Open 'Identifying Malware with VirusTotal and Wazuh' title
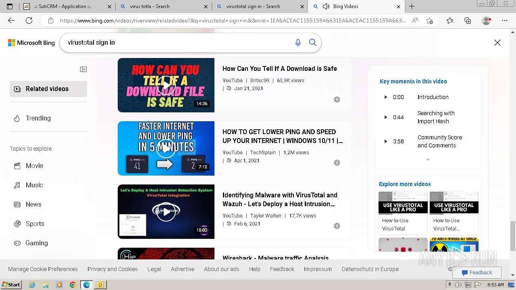This screenshot has width=516, height=290. click(x=280, y=199)
